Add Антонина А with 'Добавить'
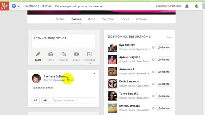Image resolution: width=205 pixels, height=115 pixels. point(164,72)
